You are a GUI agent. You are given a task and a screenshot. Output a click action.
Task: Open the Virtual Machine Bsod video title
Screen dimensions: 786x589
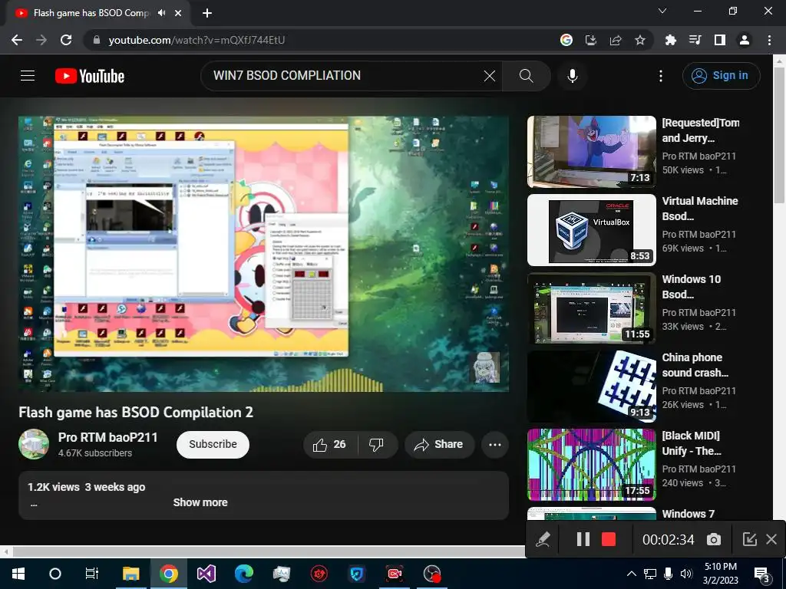pyautogui.click(x=700, y=209)
